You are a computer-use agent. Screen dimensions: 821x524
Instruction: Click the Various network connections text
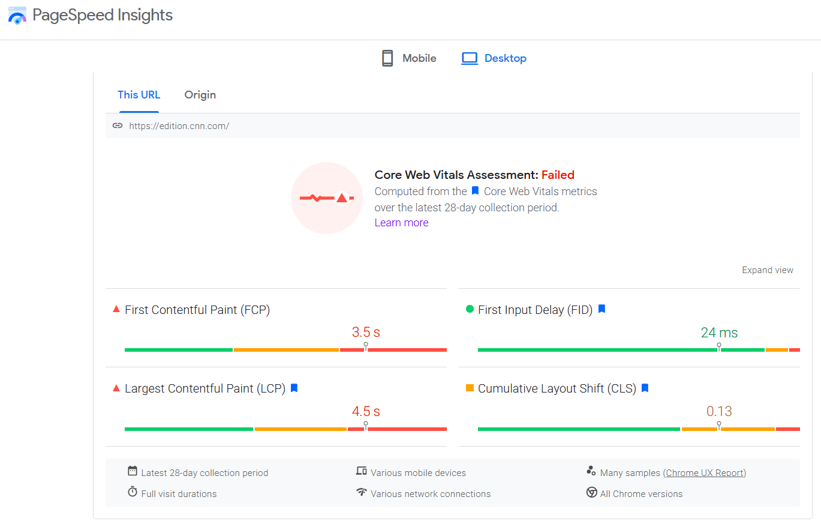431,494
